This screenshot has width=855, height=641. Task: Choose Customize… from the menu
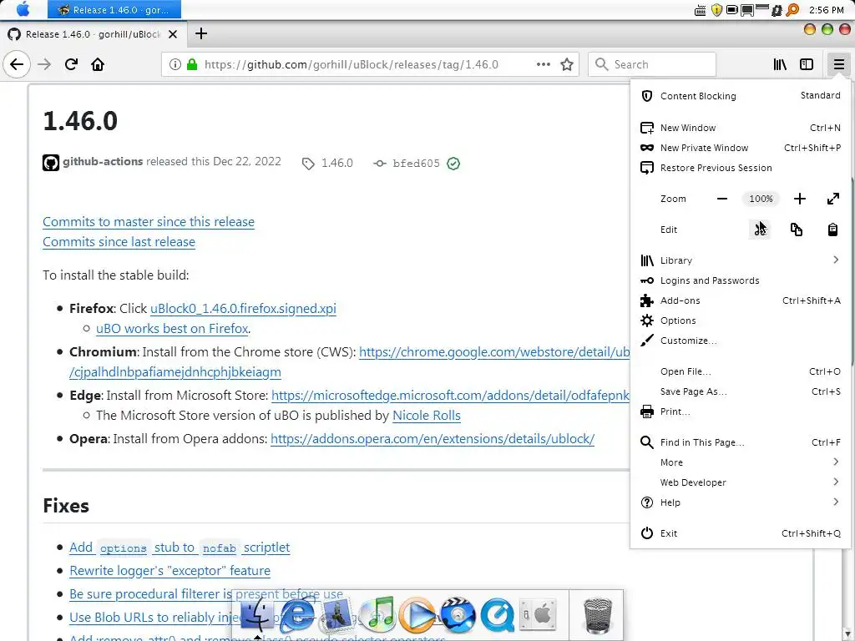[740, 341]
